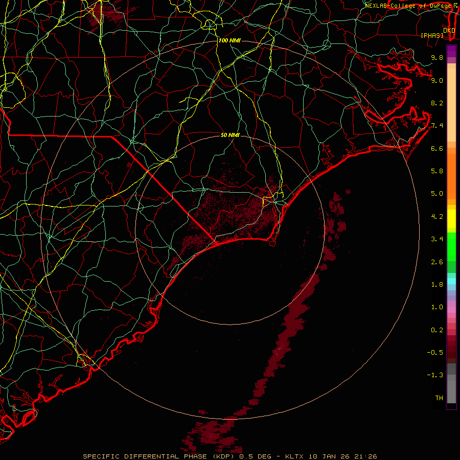Click the 9.8 value on the color scale

tap(437, 57)
